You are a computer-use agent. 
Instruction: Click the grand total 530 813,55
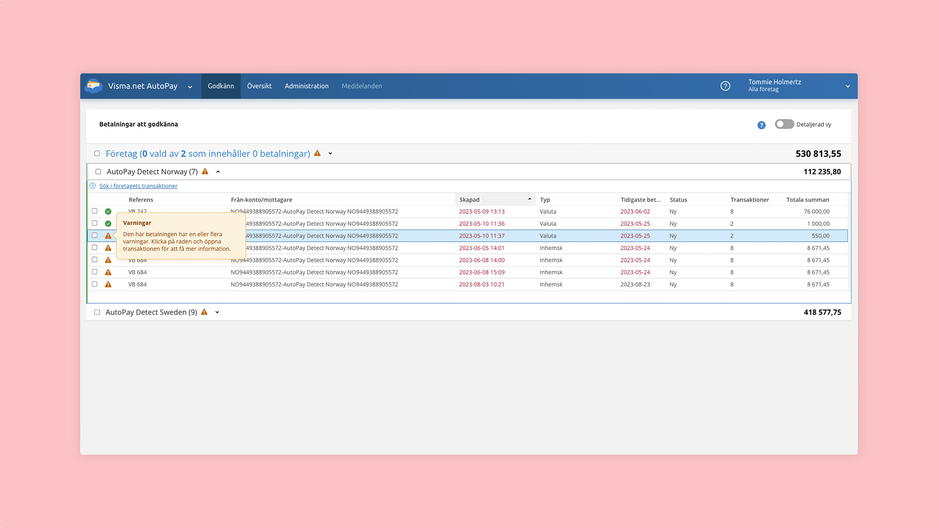818,154
